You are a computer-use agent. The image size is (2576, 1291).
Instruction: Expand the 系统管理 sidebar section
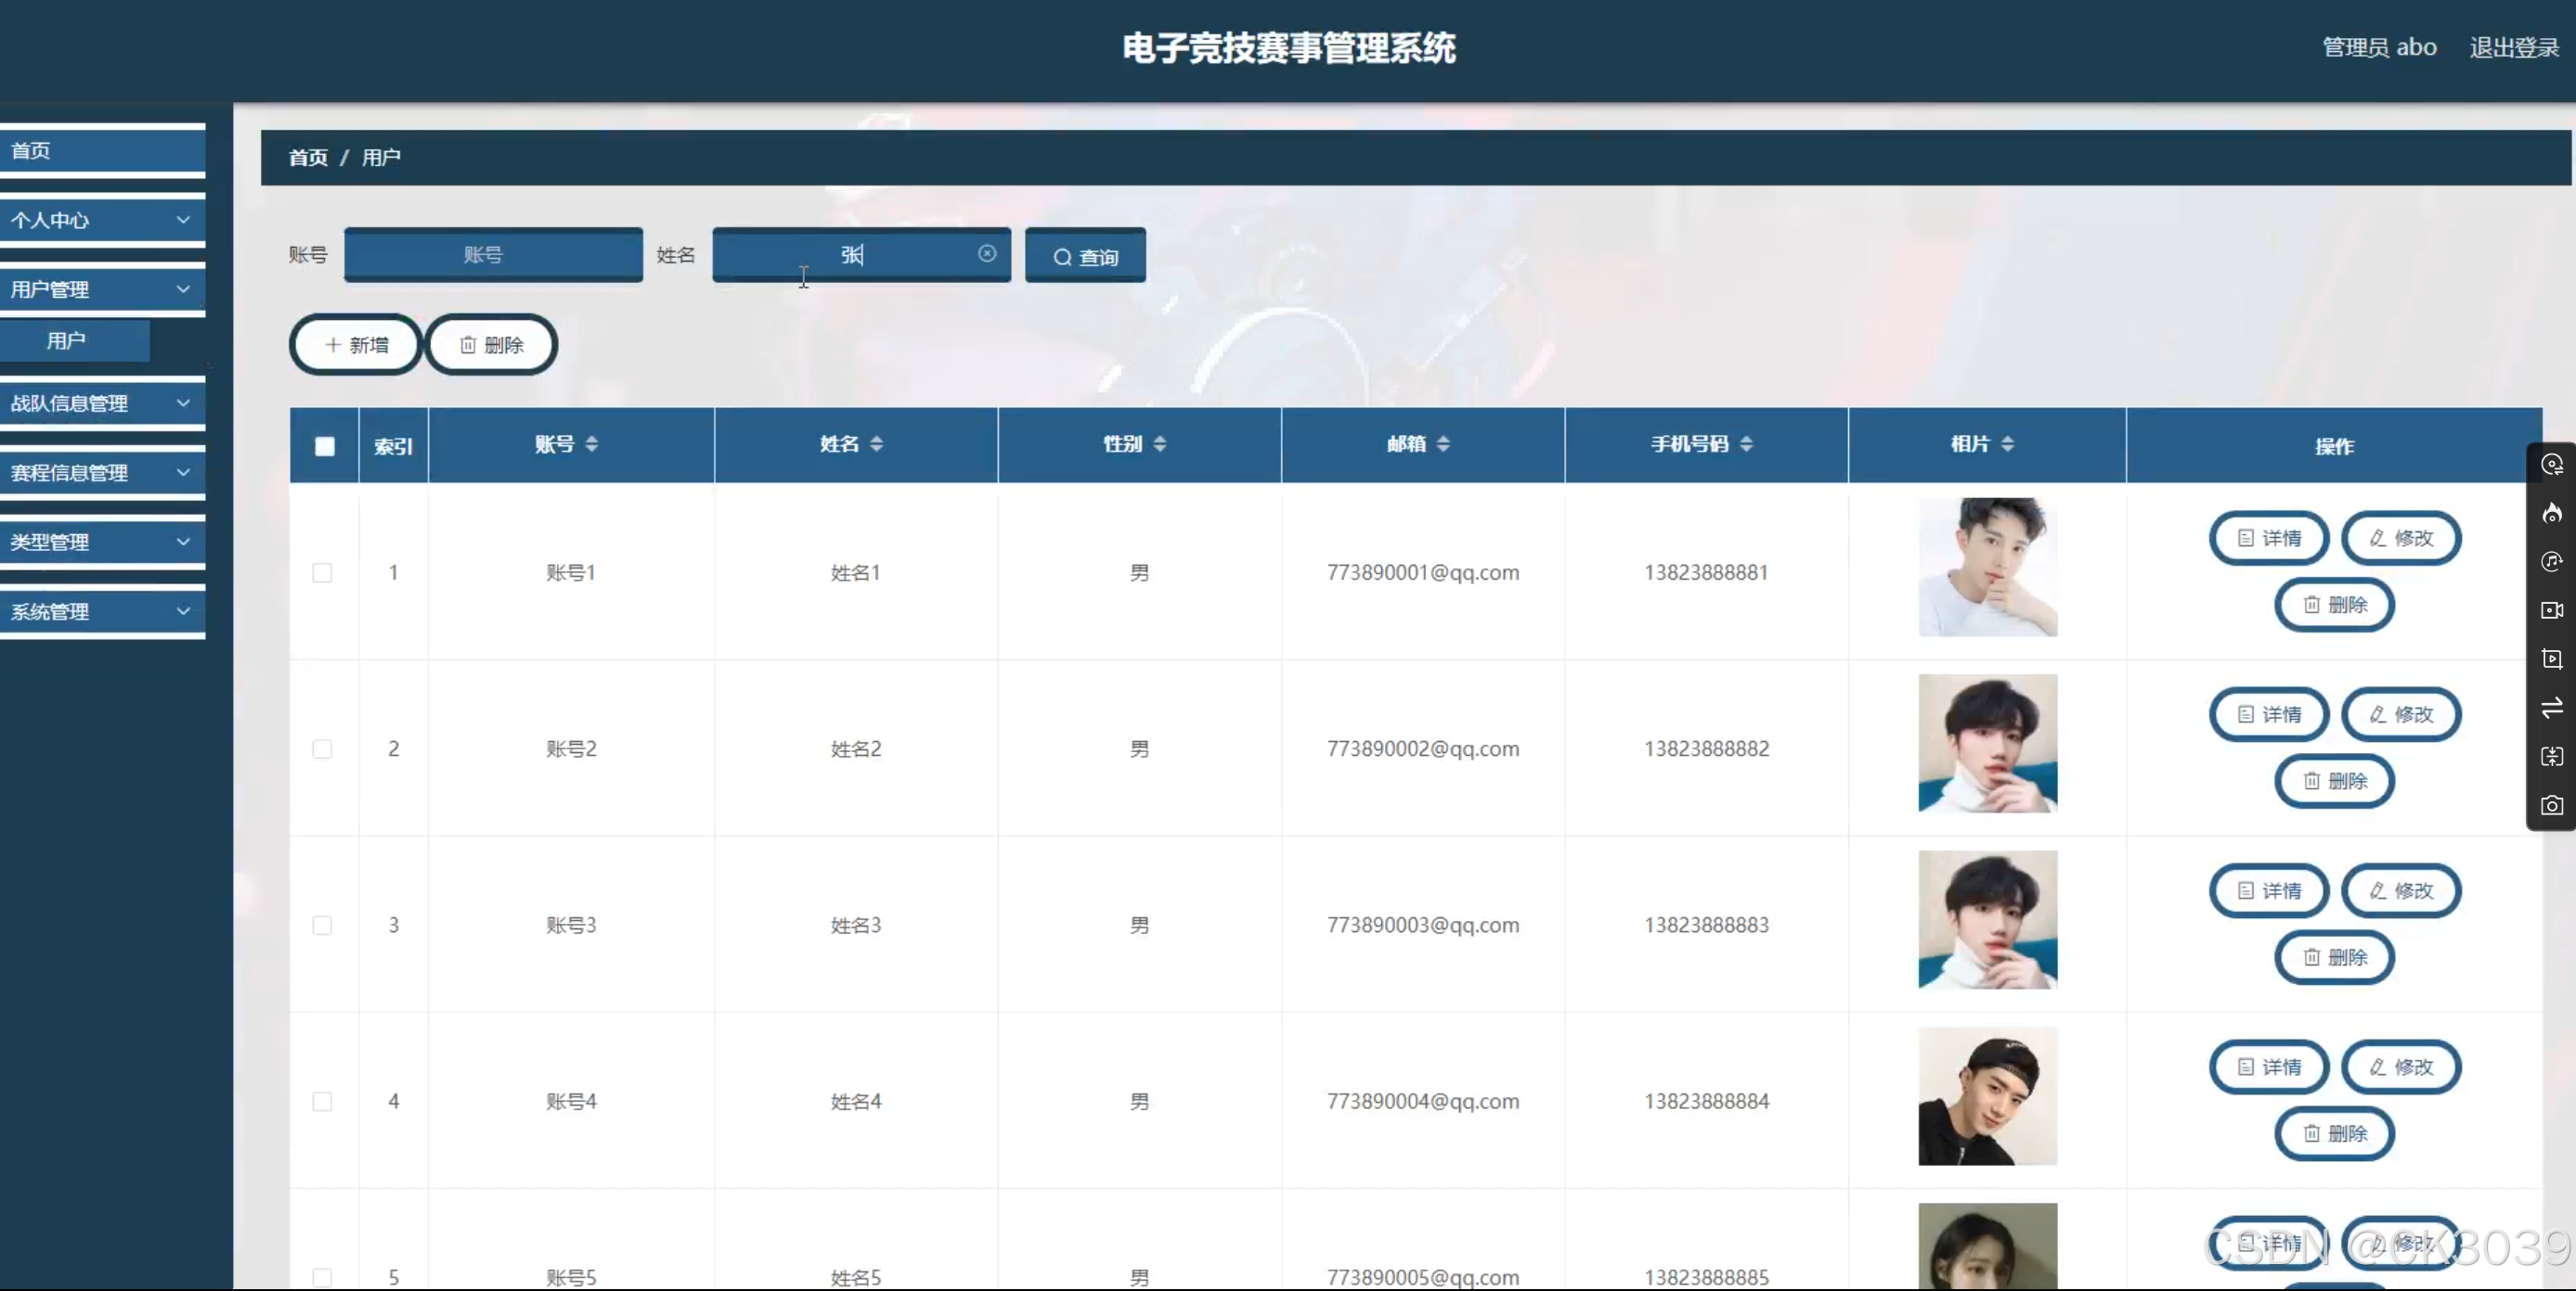pyautogui.click(x=100, y=611)
